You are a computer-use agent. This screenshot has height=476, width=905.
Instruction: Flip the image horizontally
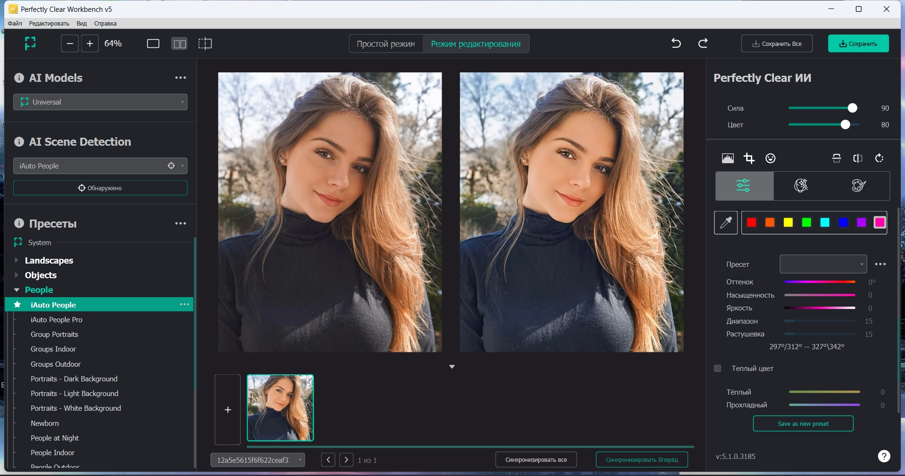coord(858,158)
